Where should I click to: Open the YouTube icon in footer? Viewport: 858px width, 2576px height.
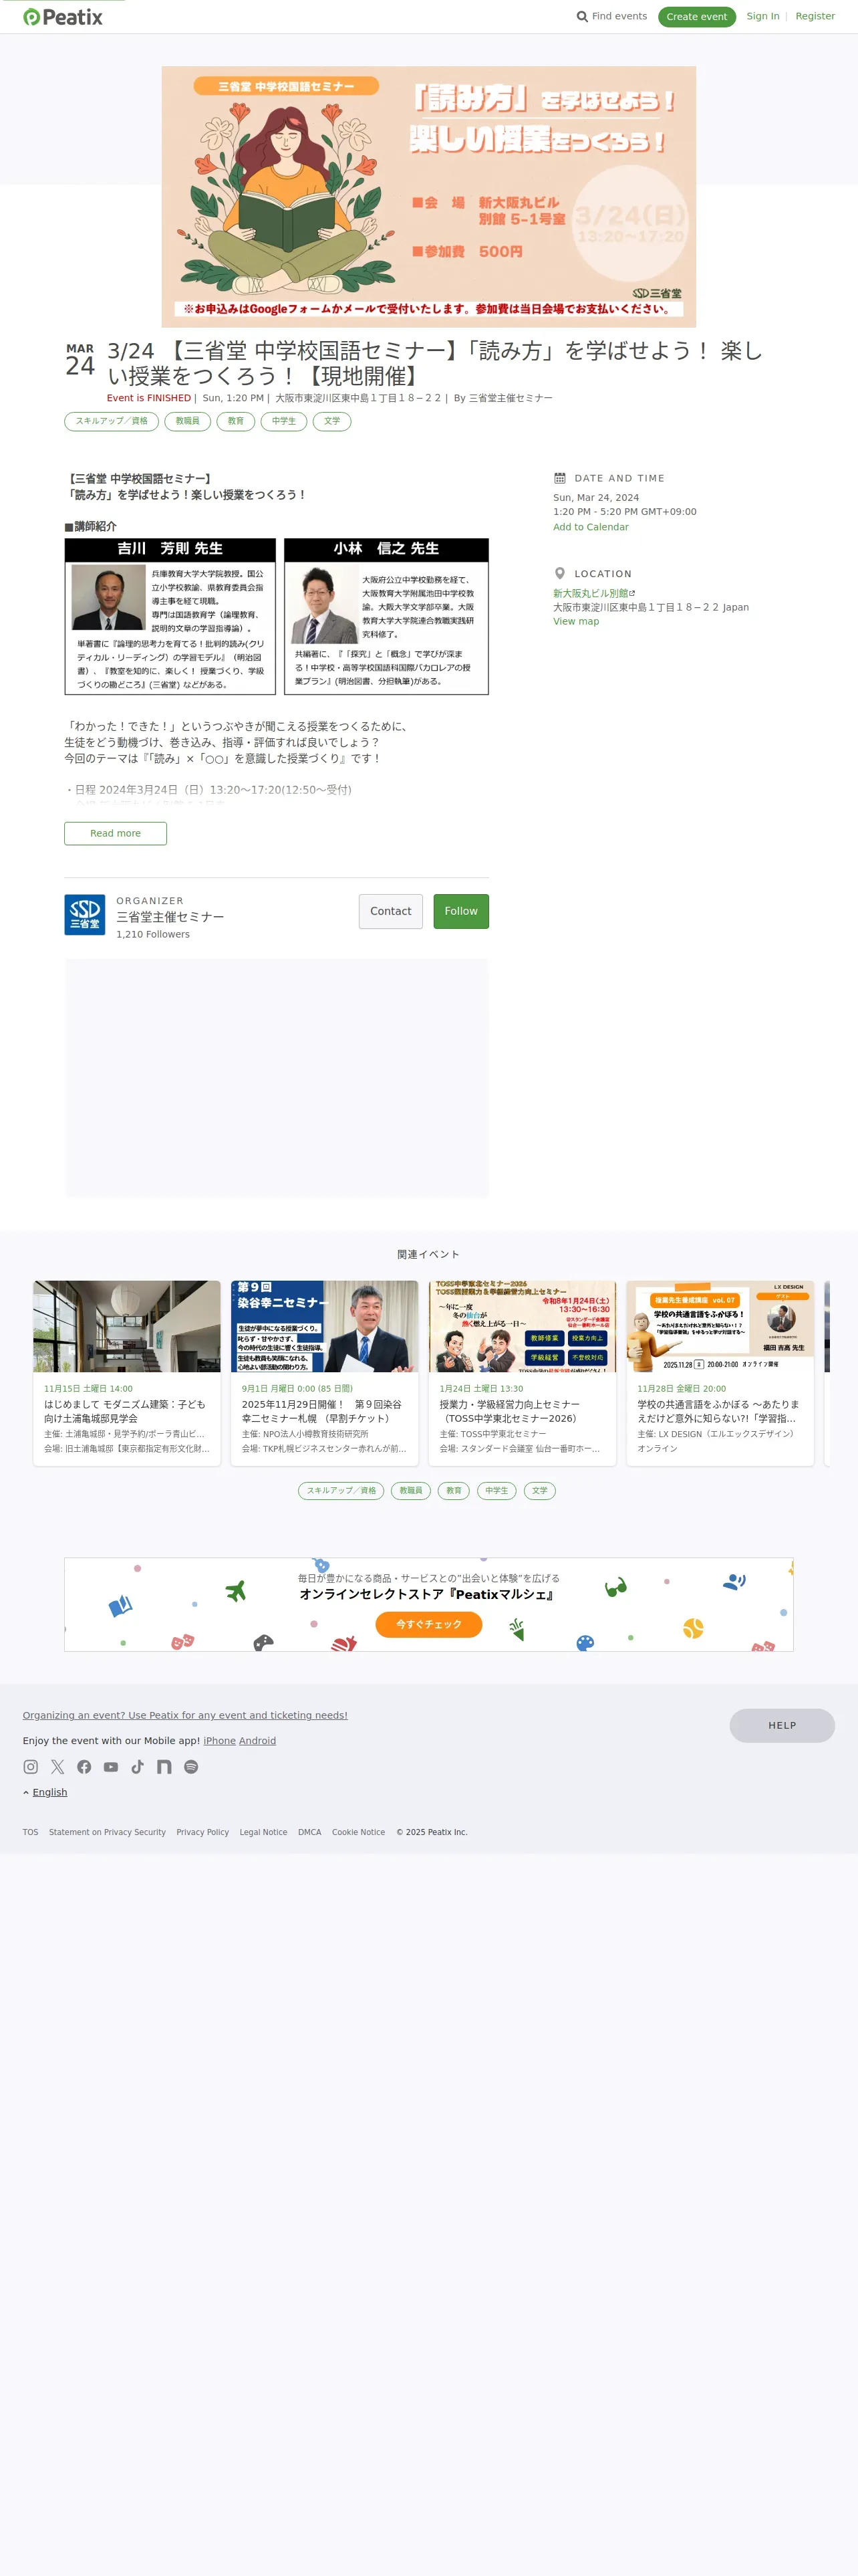111,1767
